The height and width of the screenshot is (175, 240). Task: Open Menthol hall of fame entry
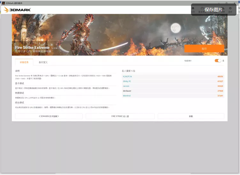(x=127, y=96)
